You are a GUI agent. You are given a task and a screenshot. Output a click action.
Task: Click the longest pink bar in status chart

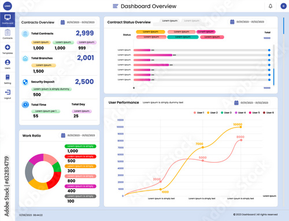coord(153,55)
